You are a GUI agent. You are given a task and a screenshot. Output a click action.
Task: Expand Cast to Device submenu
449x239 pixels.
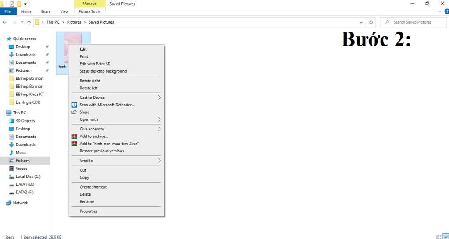(x=116, y=98)
